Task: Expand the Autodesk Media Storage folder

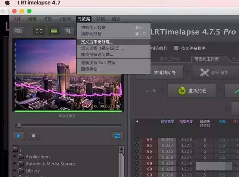Action: pos(15,164)
